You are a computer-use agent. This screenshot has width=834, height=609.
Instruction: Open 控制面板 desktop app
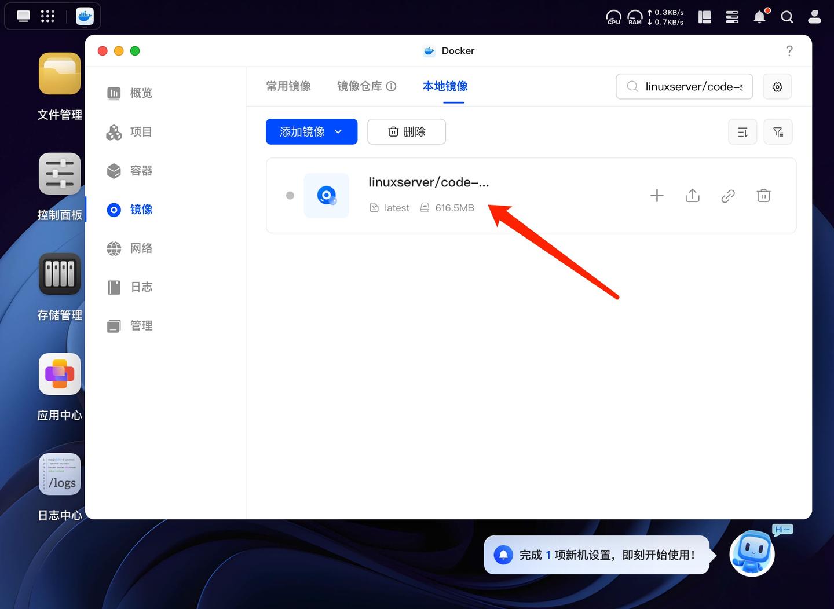(x=60, y=174)
